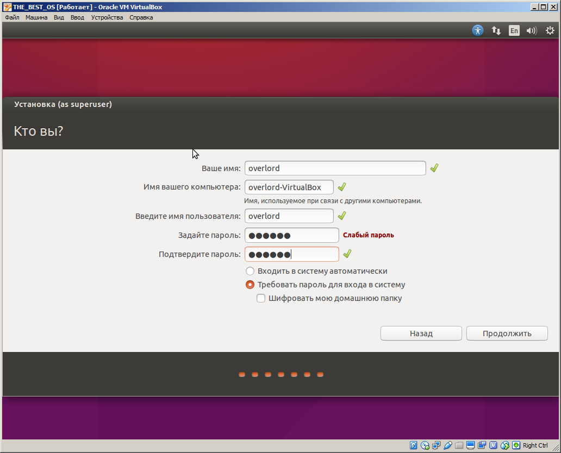Minimize the VirtualBox window
Viewport: 561px width, 453px height.
(535, 7)
